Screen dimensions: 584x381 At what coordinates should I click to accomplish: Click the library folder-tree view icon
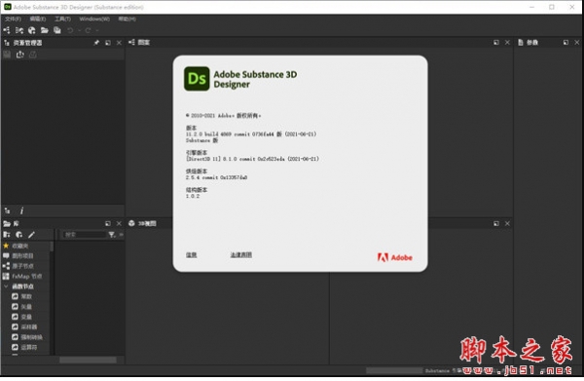coord(7,235)
